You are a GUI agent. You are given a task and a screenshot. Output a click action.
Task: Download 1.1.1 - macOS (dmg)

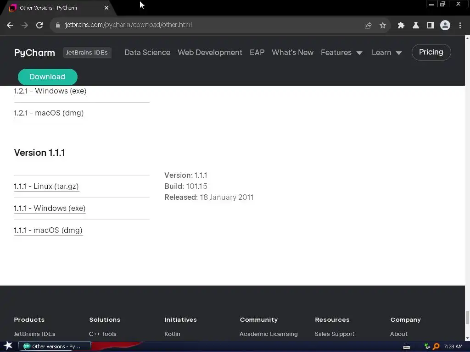coord(48,231)
